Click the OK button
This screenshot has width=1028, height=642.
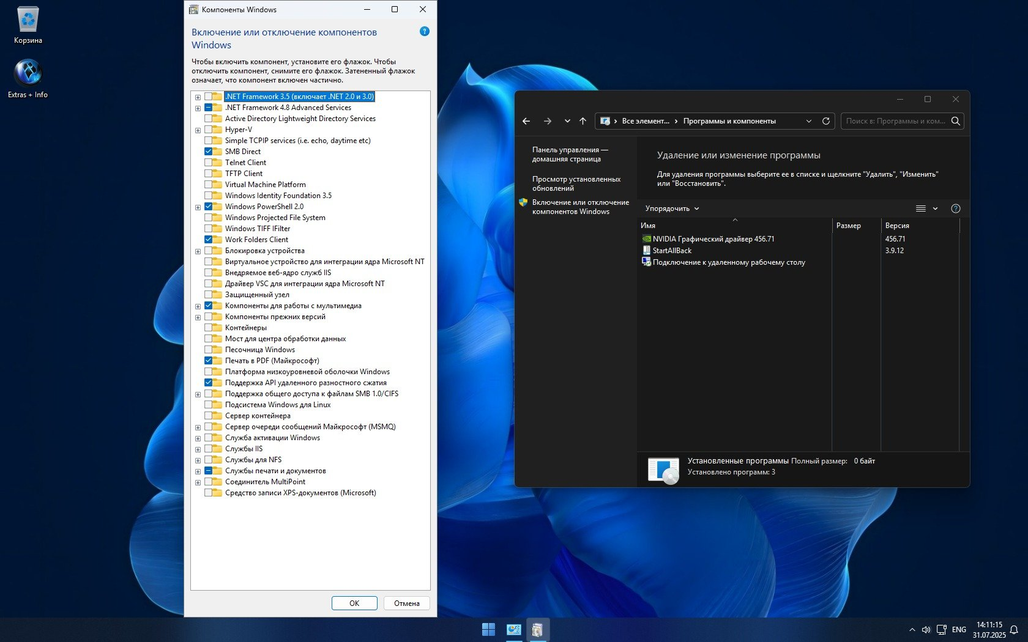point(354,603)
